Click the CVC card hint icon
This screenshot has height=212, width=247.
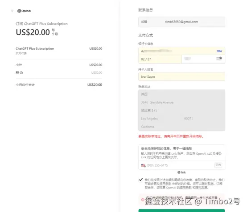point(219,59)
